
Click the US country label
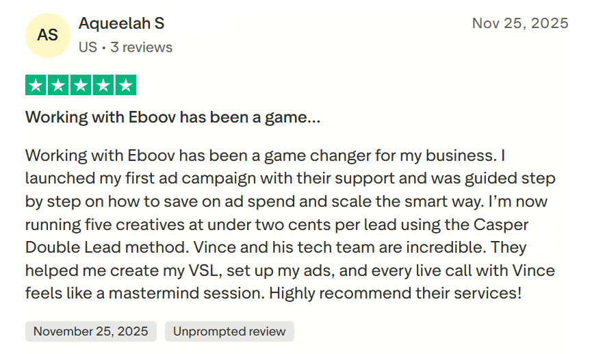[88, 47]
